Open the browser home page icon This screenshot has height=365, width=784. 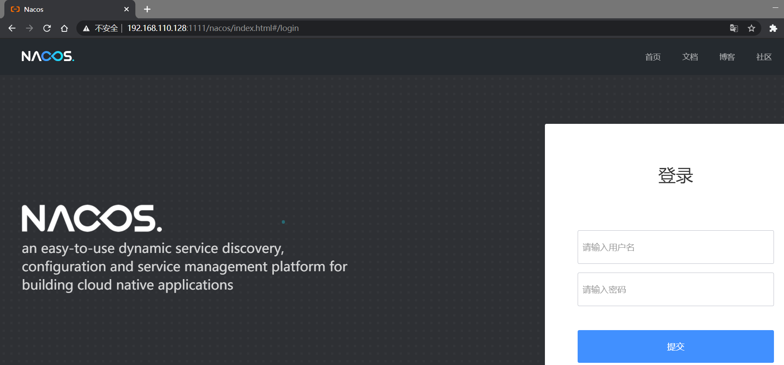pos(64,28)
